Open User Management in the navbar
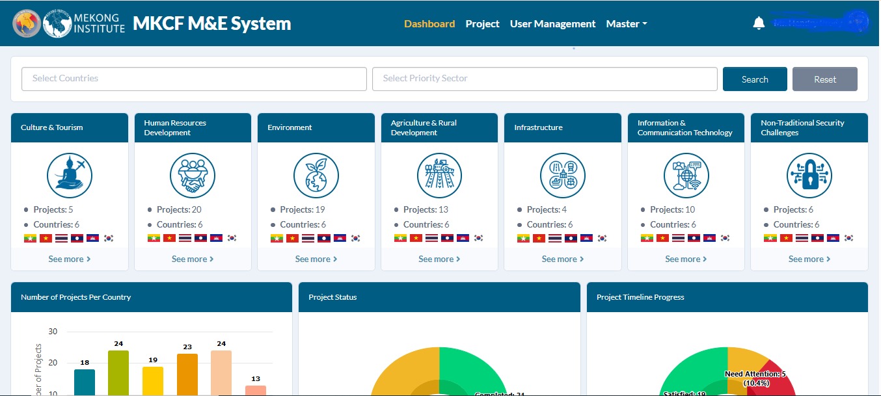The width and height of the screenshot is (881, 396). pyautogui.click(x=552, y=23)
